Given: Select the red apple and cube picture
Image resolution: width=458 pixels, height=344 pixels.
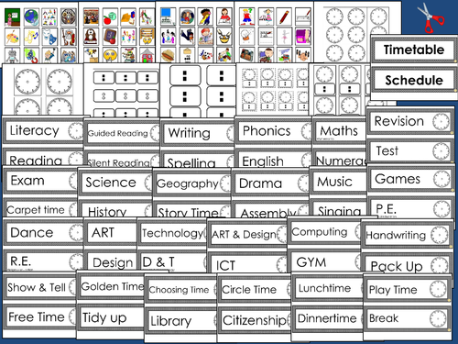Looking at the screenshot, I should coord(110,17).
